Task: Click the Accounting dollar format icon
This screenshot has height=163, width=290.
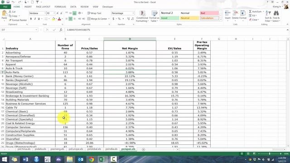Action: click(x=113, y=19)
